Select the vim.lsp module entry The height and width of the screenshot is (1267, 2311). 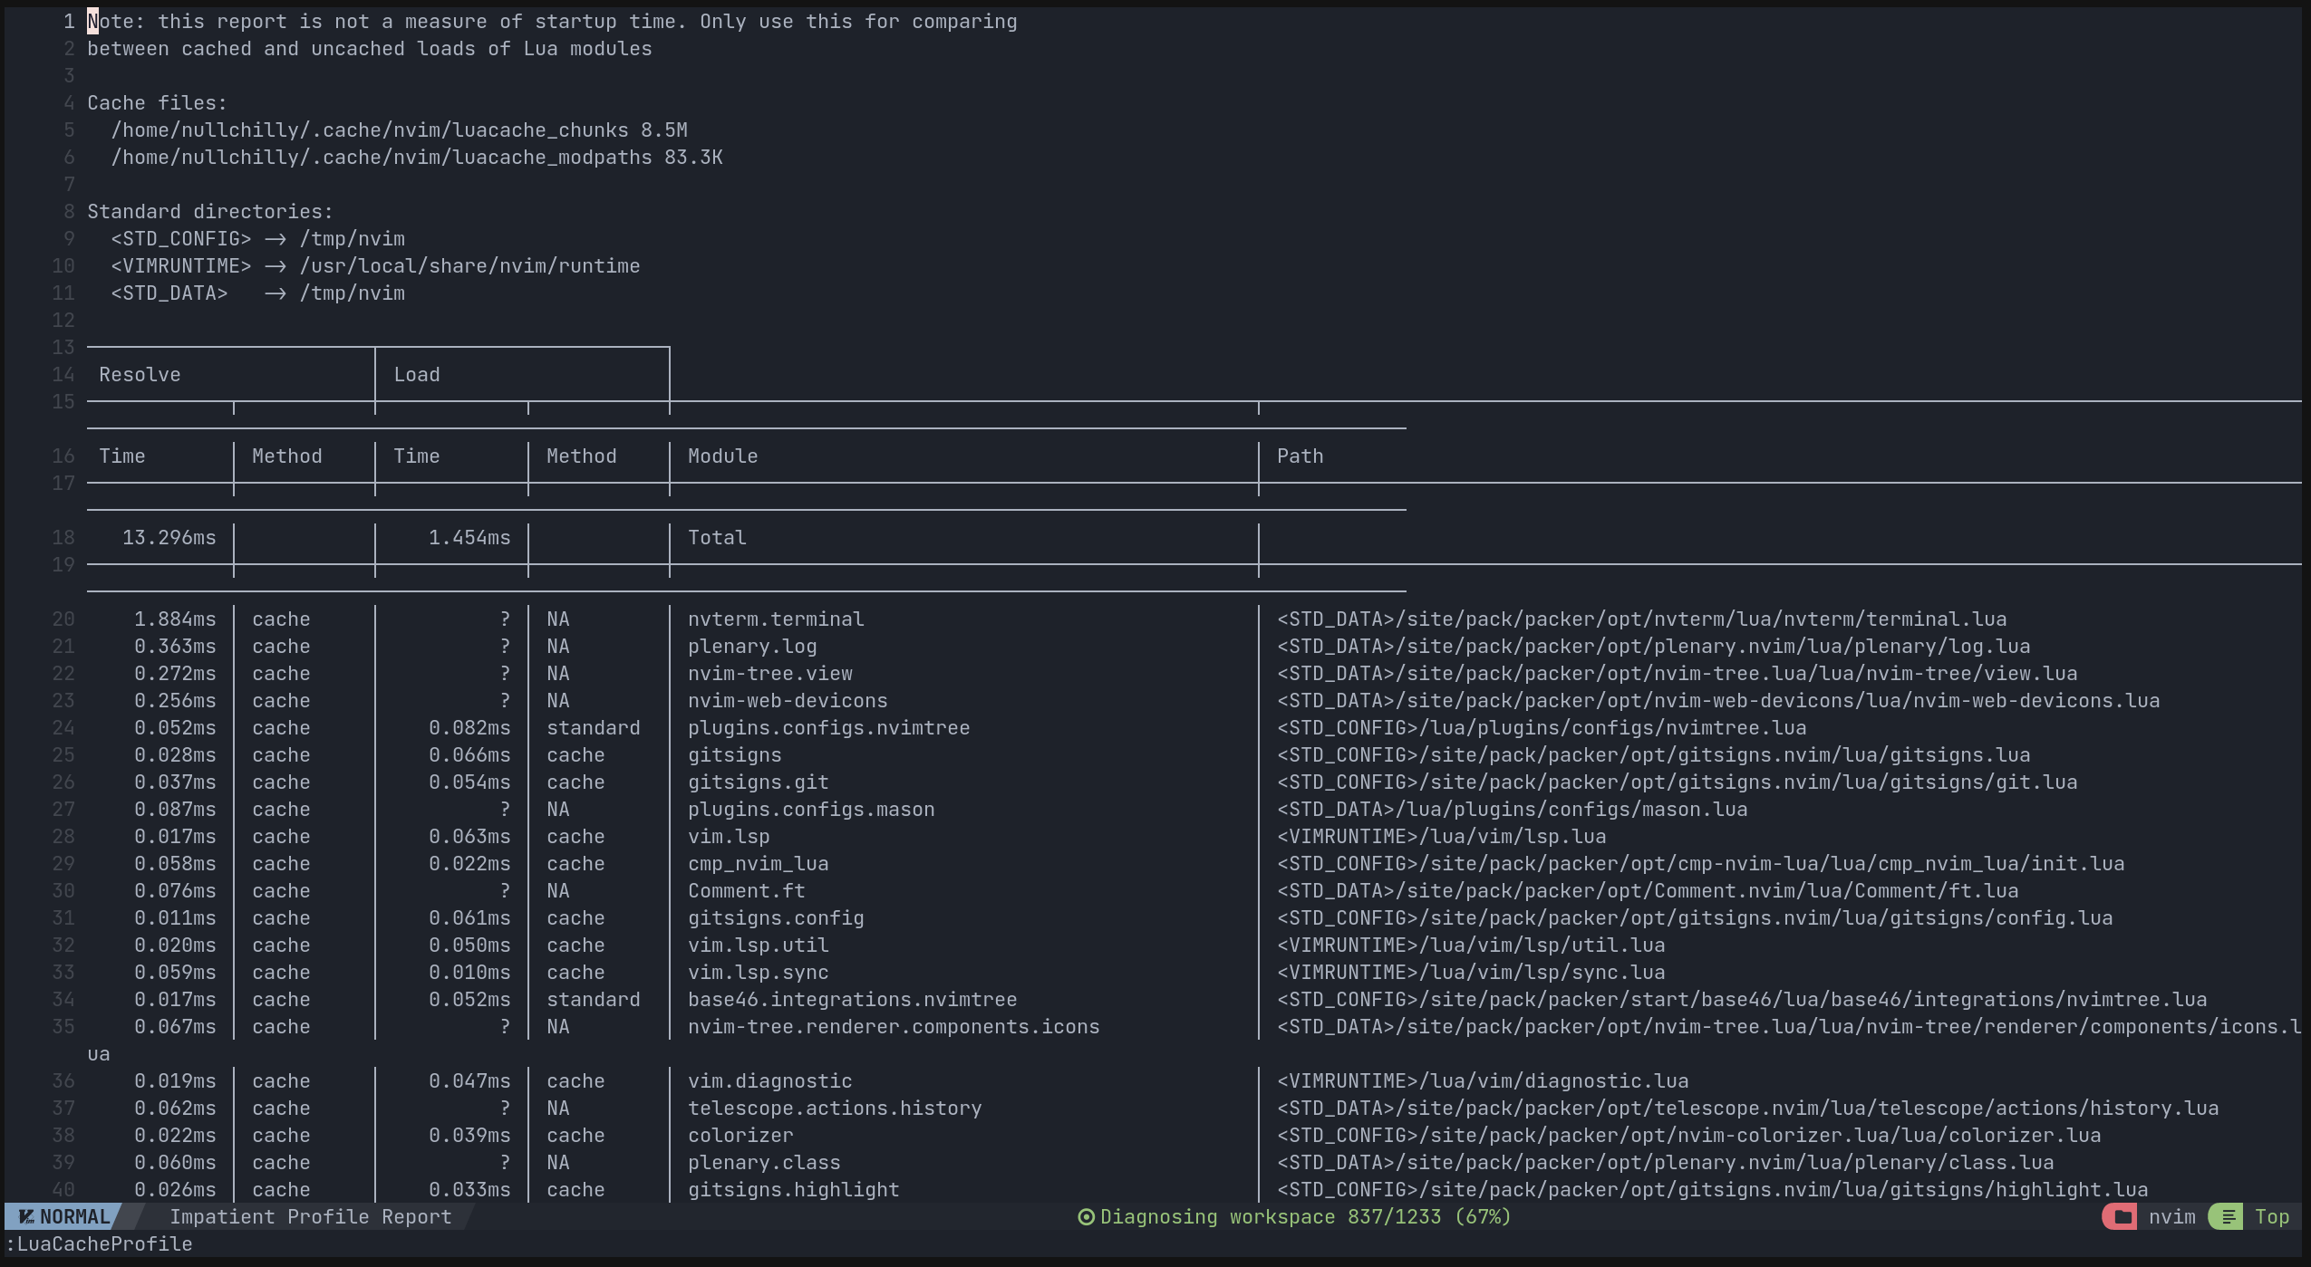click(728, 836)
